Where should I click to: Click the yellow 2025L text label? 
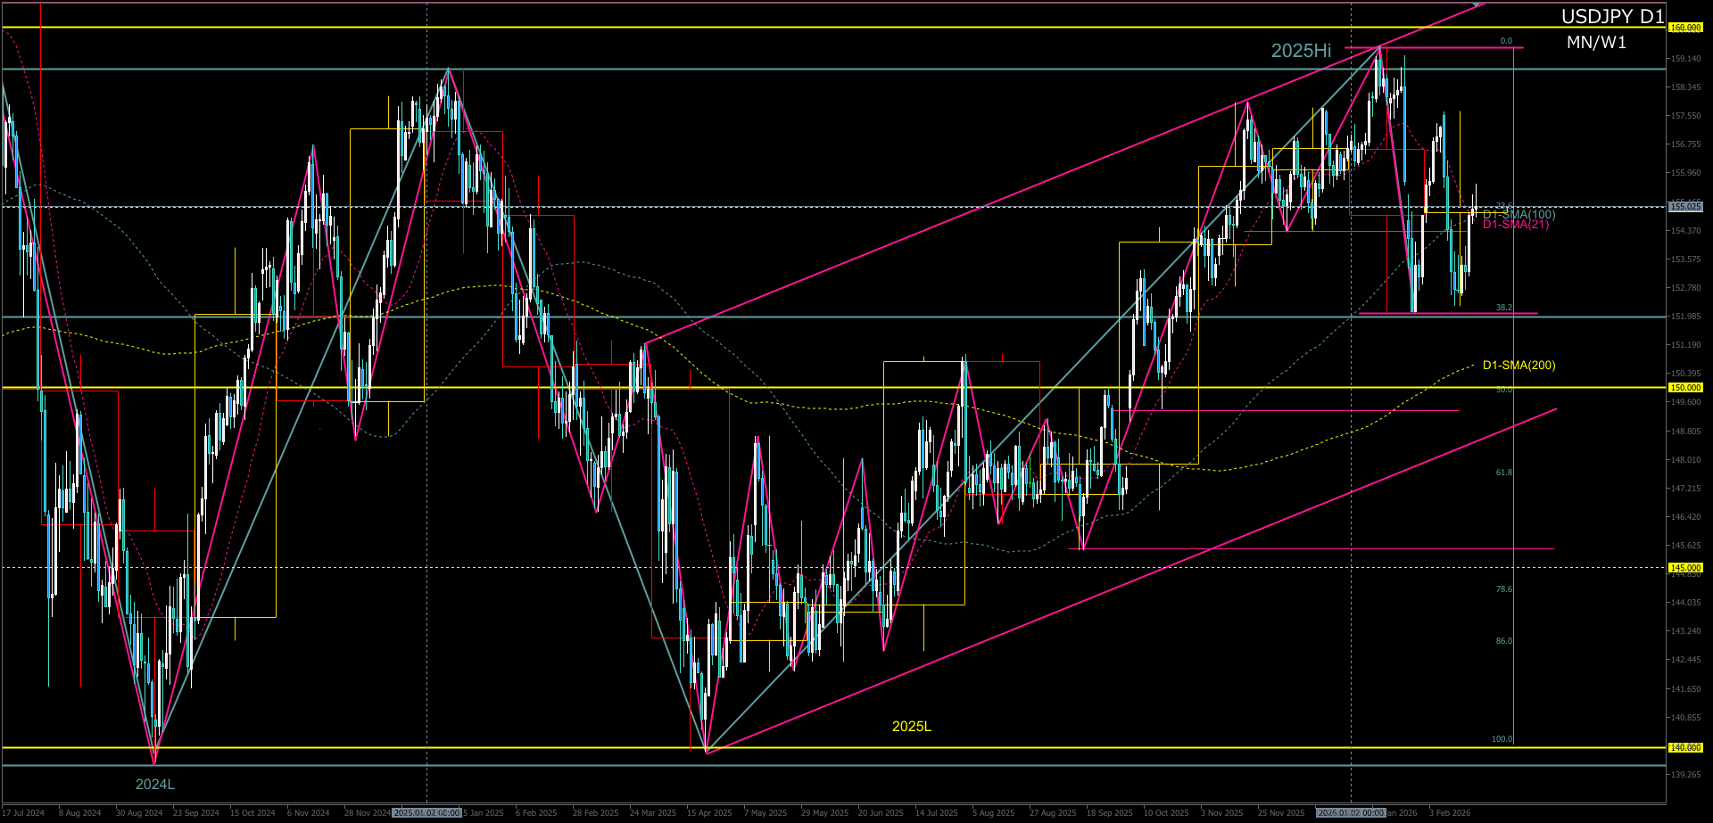911,727
